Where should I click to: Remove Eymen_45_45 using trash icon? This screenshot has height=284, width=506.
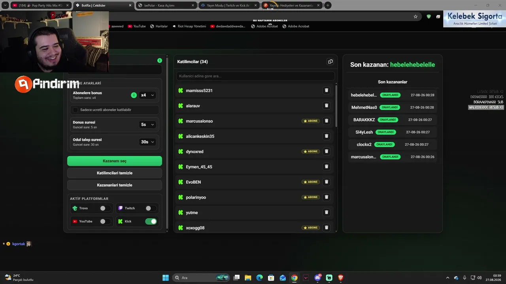pyautogui.click(x=327, y=166)
